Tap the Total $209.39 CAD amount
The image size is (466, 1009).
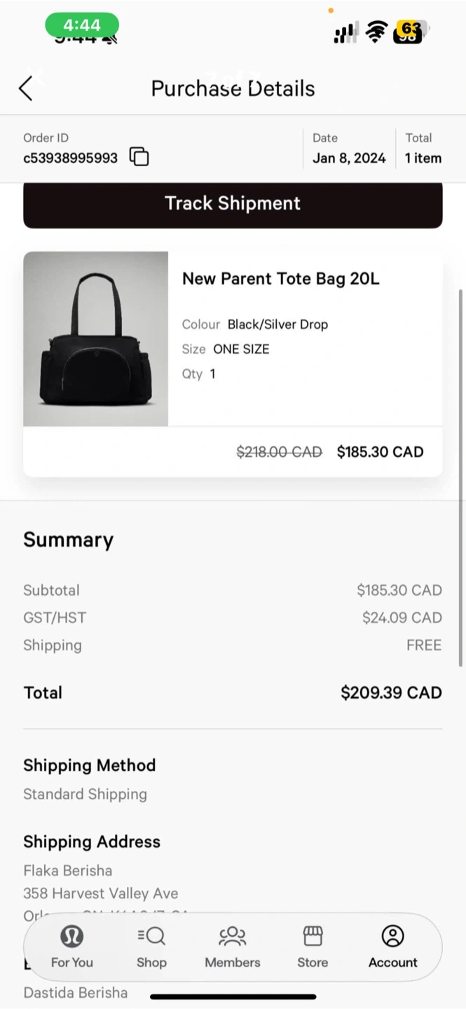point(391,693)
